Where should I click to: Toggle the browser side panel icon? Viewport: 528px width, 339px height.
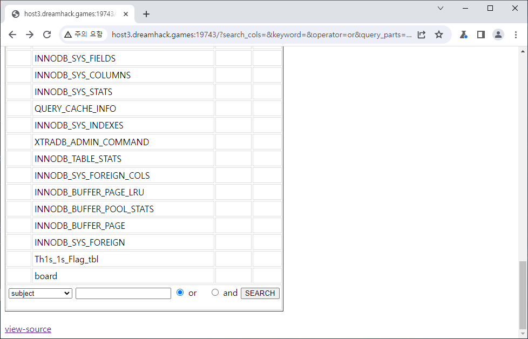click(x=480, y=35)
